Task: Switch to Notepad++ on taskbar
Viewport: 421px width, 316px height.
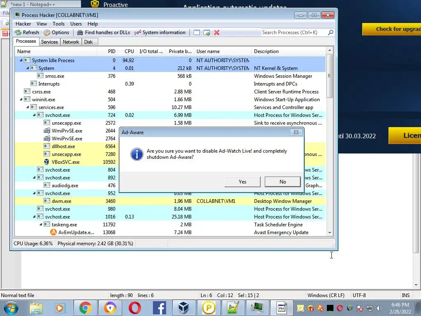Action: point(233,308)
